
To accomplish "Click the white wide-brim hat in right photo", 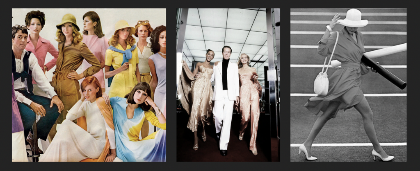I will (x=353, y=19).
